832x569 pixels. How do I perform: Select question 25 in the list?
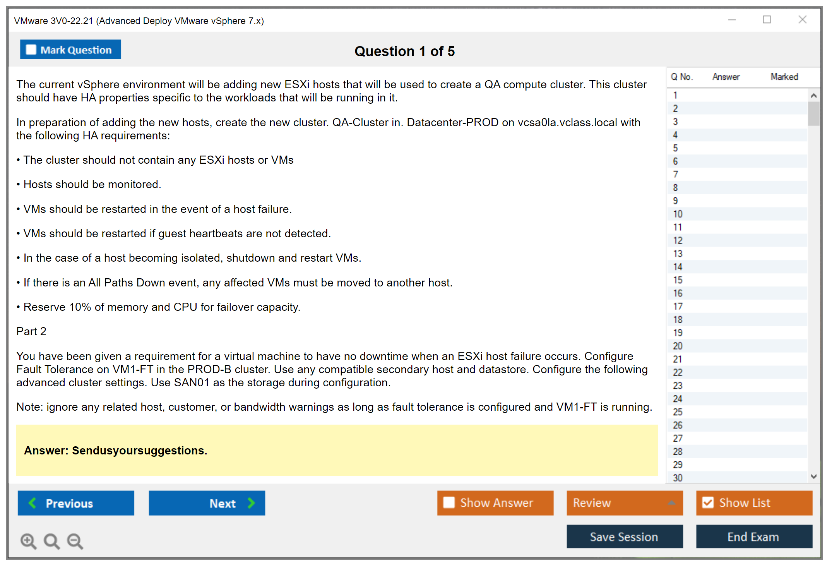click(x=678, y=412)
